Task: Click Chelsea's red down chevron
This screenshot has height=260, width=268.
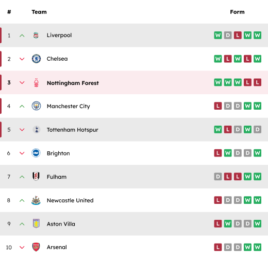Action: pos(22,59)
